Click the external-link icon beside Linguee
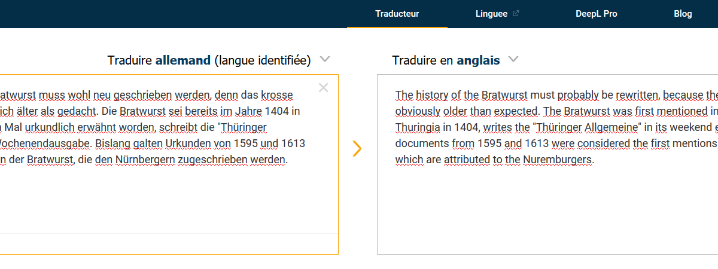 coord(516,14)
